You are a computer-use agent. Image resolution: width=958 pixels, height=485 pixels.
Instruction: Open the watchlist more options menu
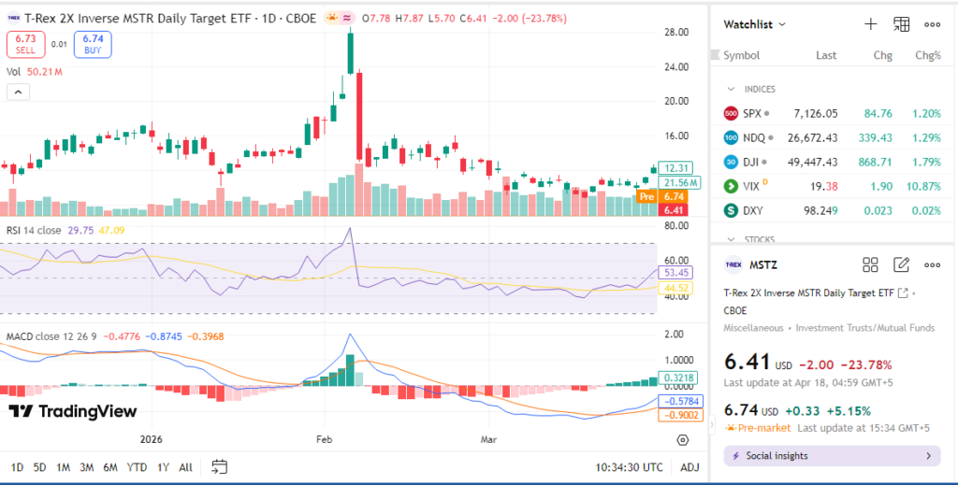pos(932,24)
